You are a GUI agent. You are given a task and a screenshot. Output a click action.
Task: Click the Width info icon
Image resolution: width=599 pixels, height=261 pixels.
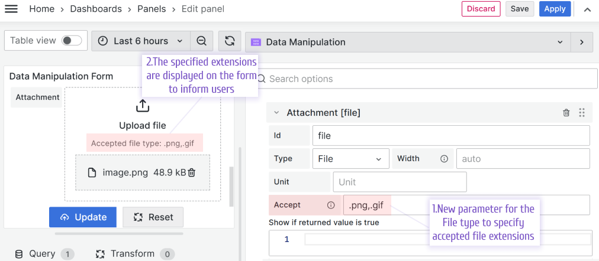pos(444,159)
